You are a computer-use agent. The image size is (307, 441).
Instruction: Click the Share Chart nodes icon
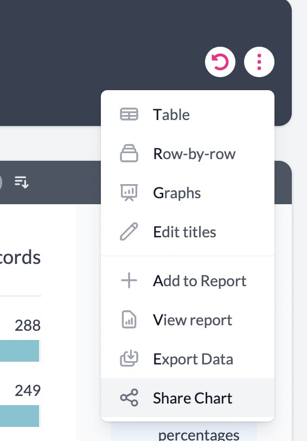tap(129, 398)
